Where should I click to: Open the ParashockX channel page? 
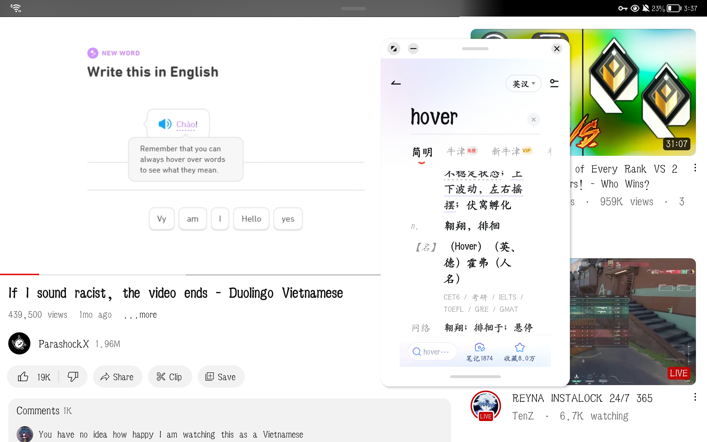(19, 343)
